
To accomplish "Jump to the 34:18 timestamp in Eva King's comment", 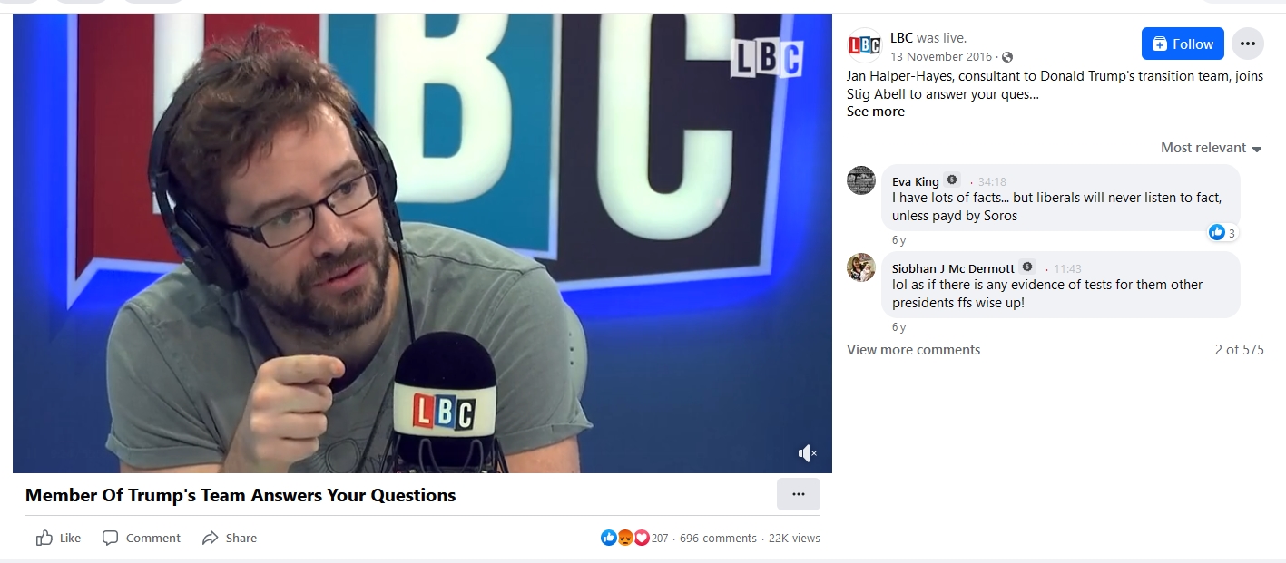I will click(x=992, y=181).
